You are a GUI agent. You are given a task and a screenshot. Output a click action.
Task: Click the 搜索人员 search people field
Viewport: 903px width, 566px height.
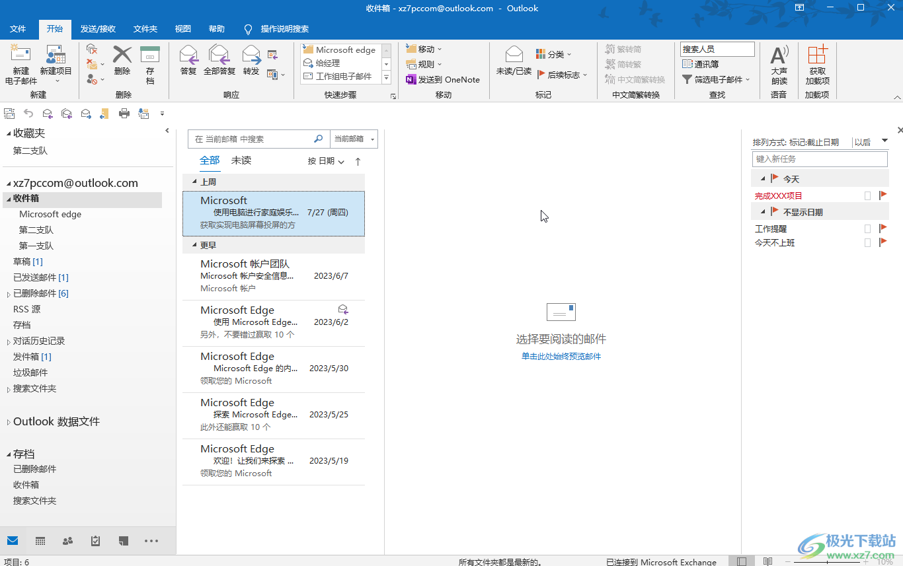717,49
